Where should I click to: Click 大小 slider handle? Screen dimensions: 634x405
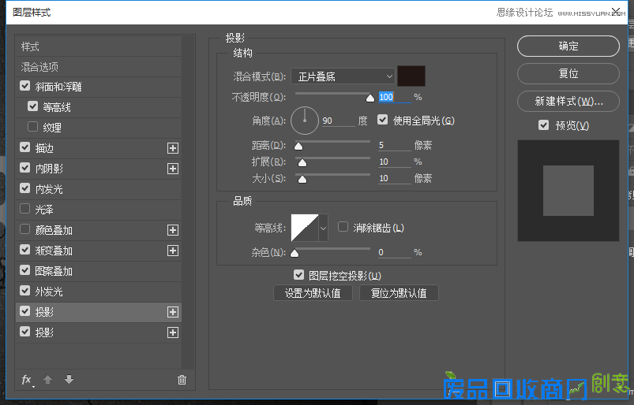(302, 179)
